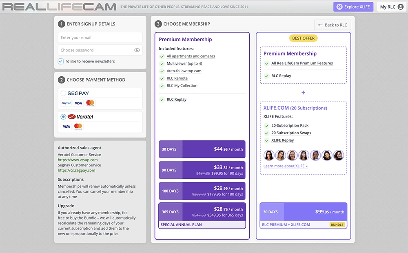
Task: Click the Auto-follow top cam feature
Action: point(184,71)
